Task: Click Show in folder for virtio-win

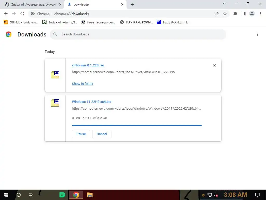Action: [x=83, y=84]
